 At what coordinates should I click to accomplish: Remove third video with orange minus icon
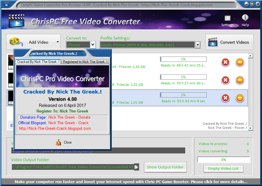coord(240,98)
